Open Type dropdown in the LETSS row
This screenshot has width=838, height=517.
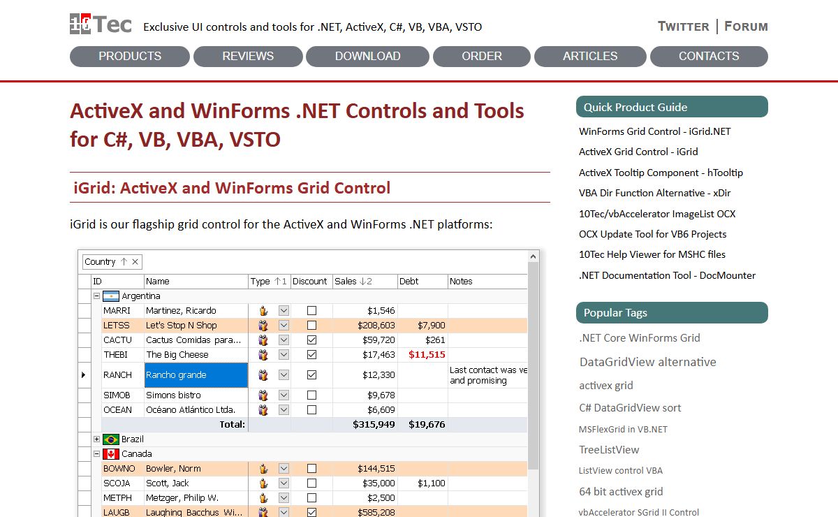pos(284,326)
